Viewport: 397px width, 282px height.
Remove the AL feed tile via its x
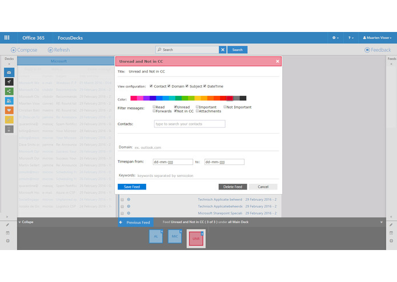pos(162,231)
